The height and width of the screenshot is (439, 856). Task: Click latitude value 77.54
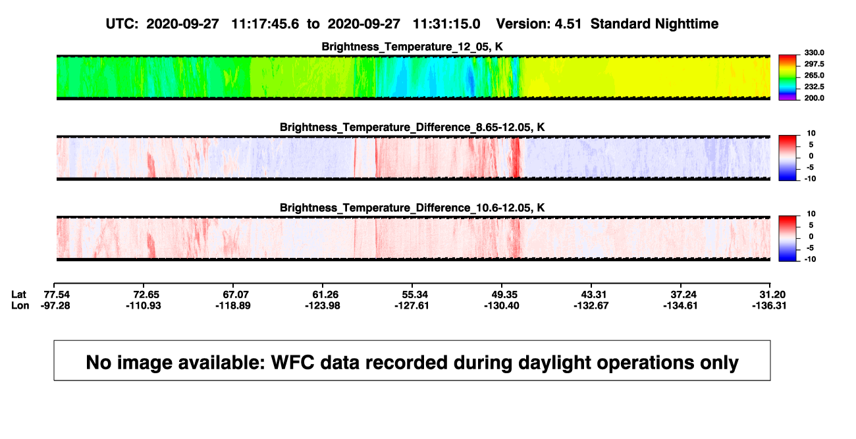(x=56, y=294)
